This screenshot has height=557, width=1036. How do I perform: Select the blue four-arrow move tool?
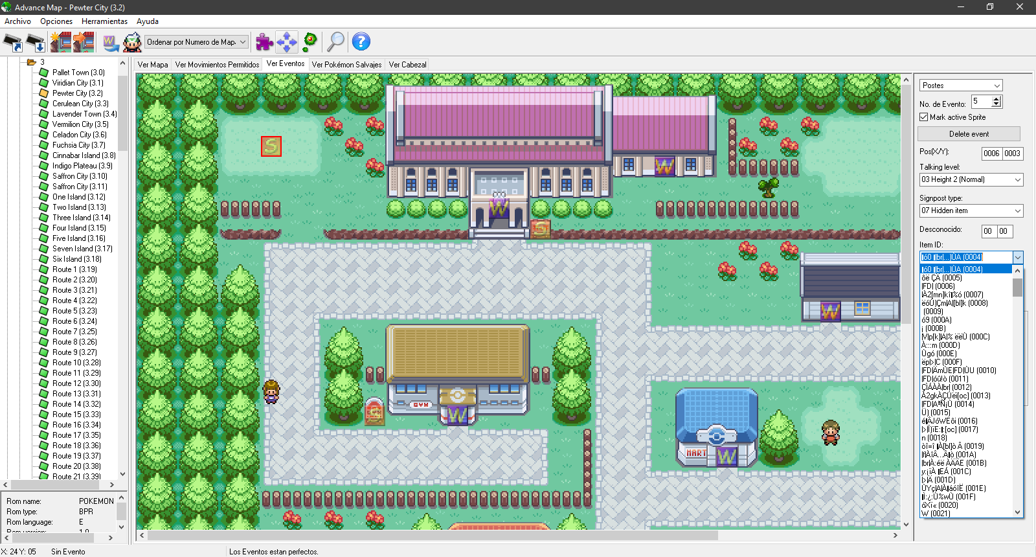click(x=286, y=42)
